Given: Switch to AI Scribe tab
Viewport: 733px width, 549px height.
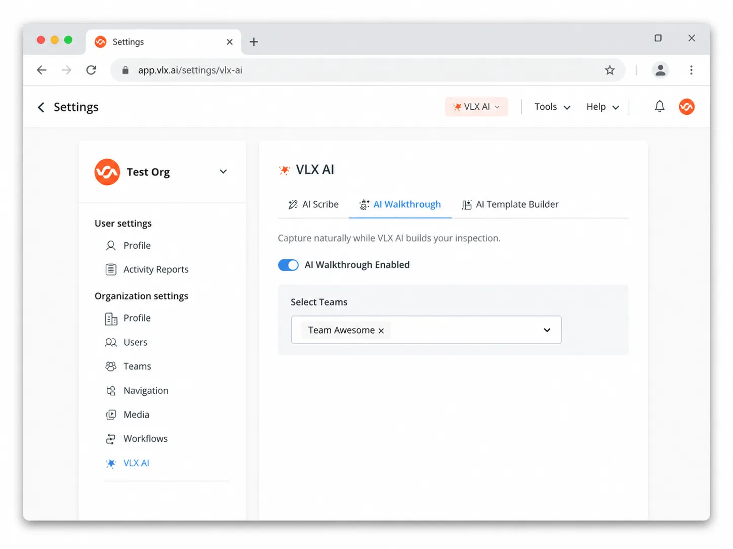Looking at the screenshot, I should coord(313,204).
